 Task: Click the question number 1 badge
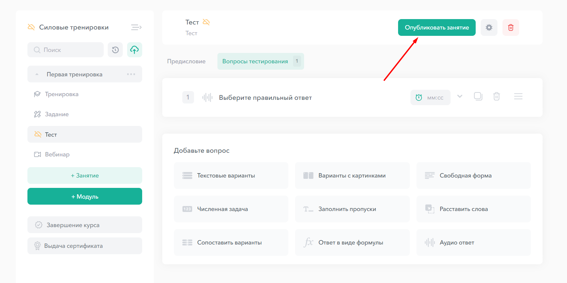coord(188,97)
